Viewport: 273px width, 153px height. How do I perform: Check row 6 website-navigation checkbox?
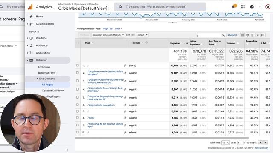coord(78,105)
